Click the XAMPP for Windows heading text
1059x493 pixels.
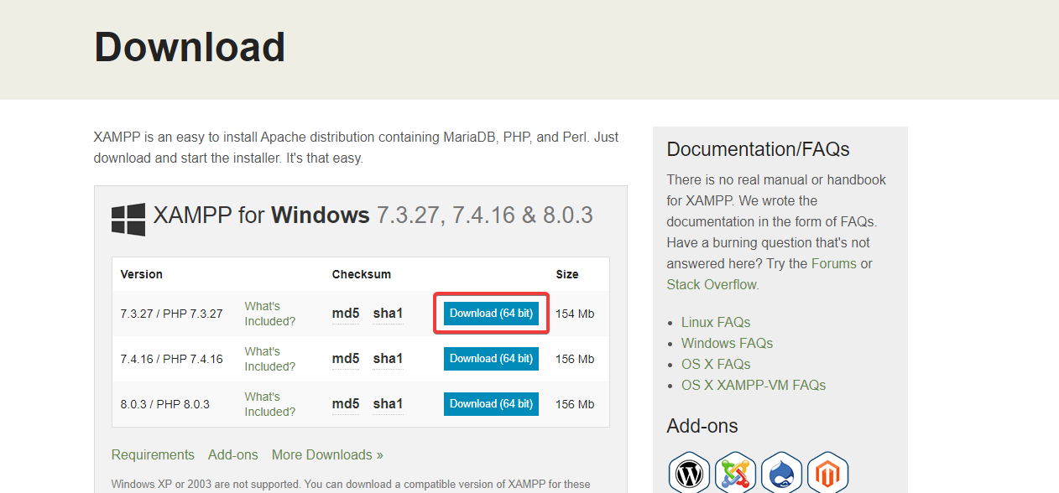click(373, 215)
